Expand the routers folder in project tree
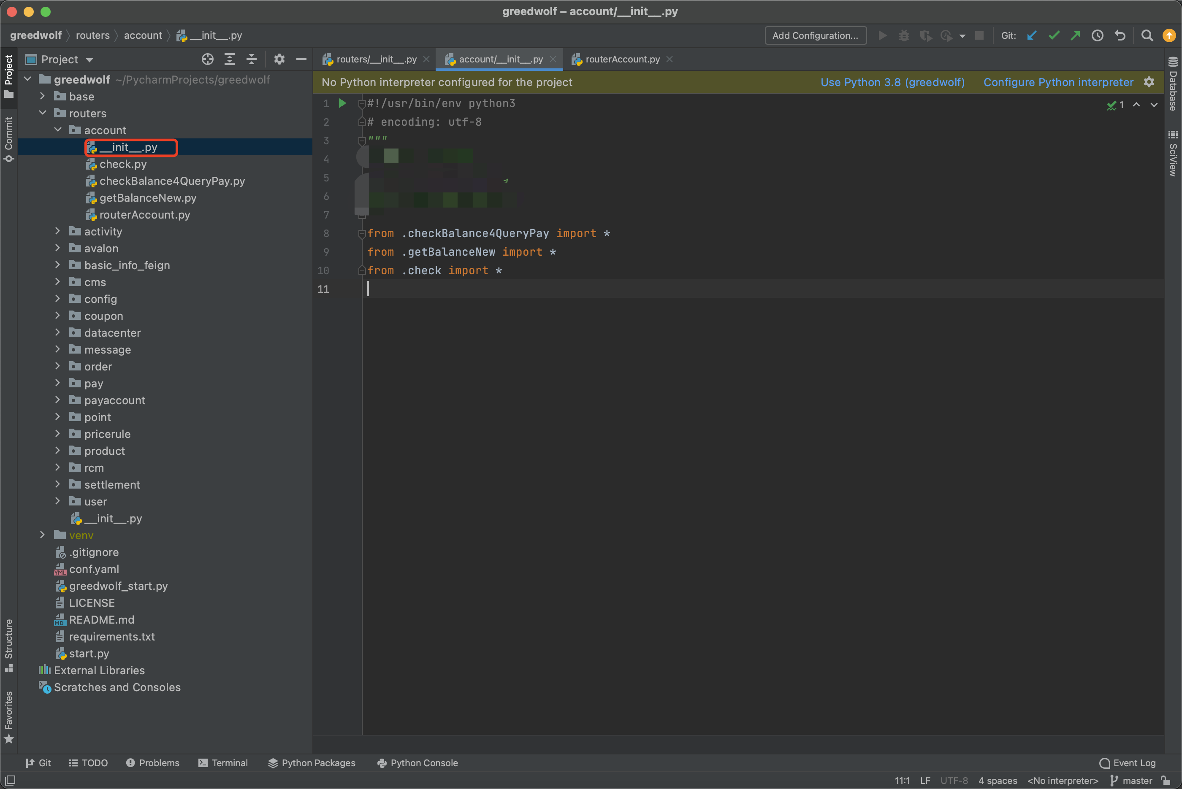 pos(57,113)
